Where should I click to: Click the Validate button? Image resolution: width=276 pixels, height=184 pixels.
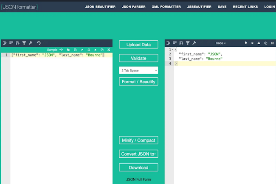click(x=138, y=58)
